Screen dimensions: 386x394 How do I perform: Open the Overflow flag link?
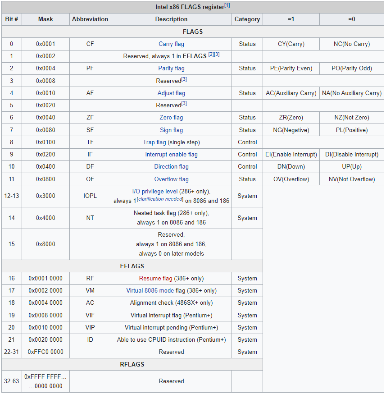(x=171, y=179)
